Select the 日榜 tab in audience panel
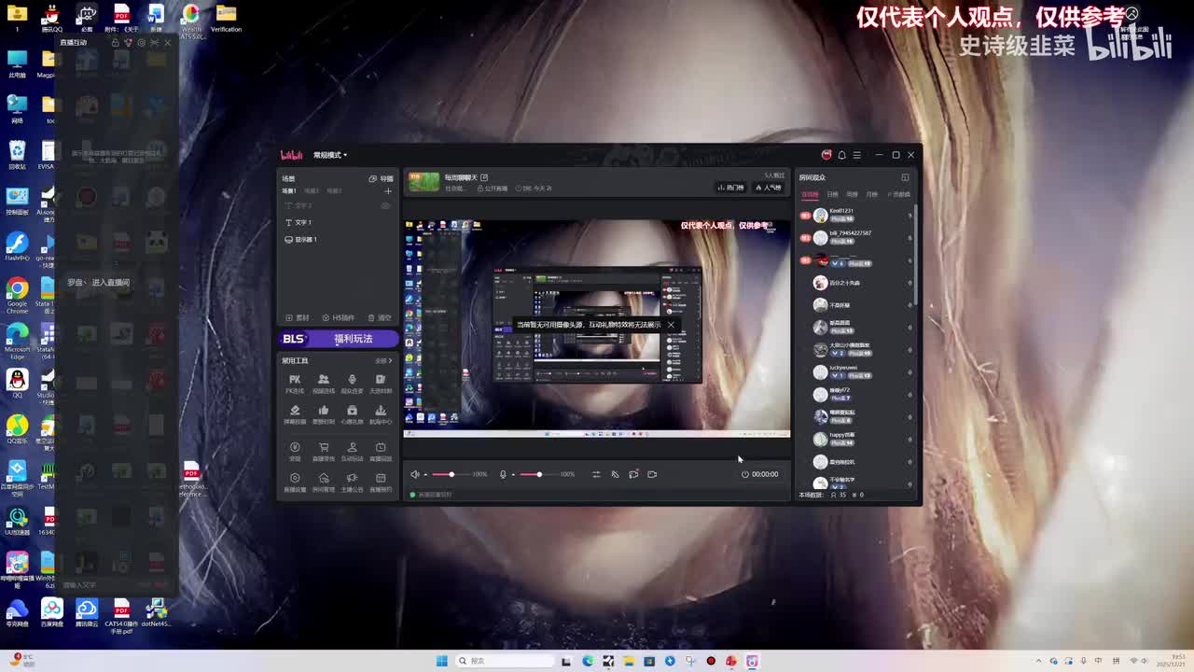1194x672 pixels. click(x=832, y=194)
